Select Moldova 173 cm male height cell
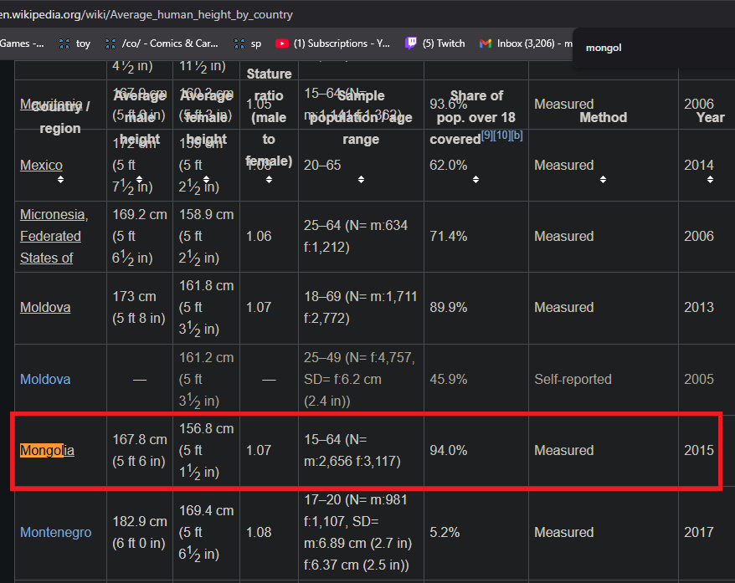 [140, 308]
